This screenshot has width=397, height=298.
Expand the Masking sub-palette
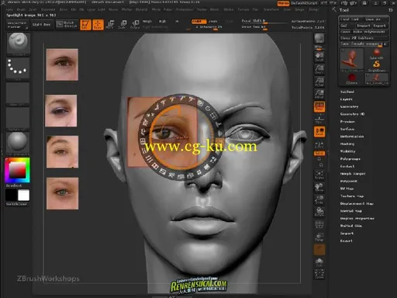point(347,144)
